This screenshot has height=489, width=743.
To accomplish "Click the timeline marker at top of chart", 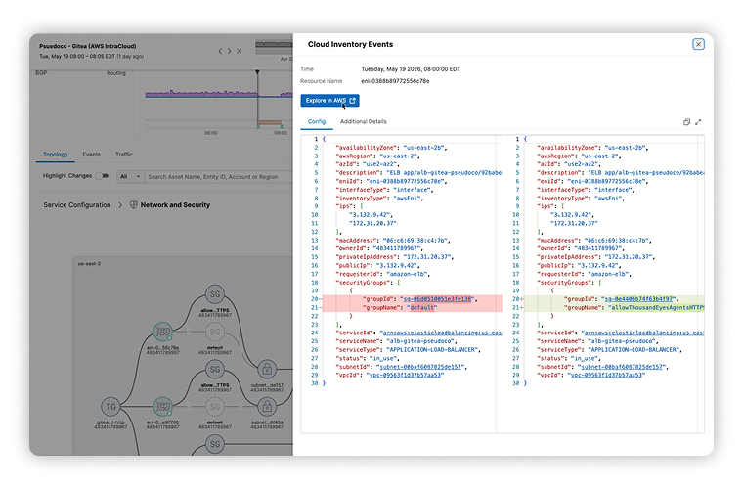I will pyautogui.click(x=257, y=72).
